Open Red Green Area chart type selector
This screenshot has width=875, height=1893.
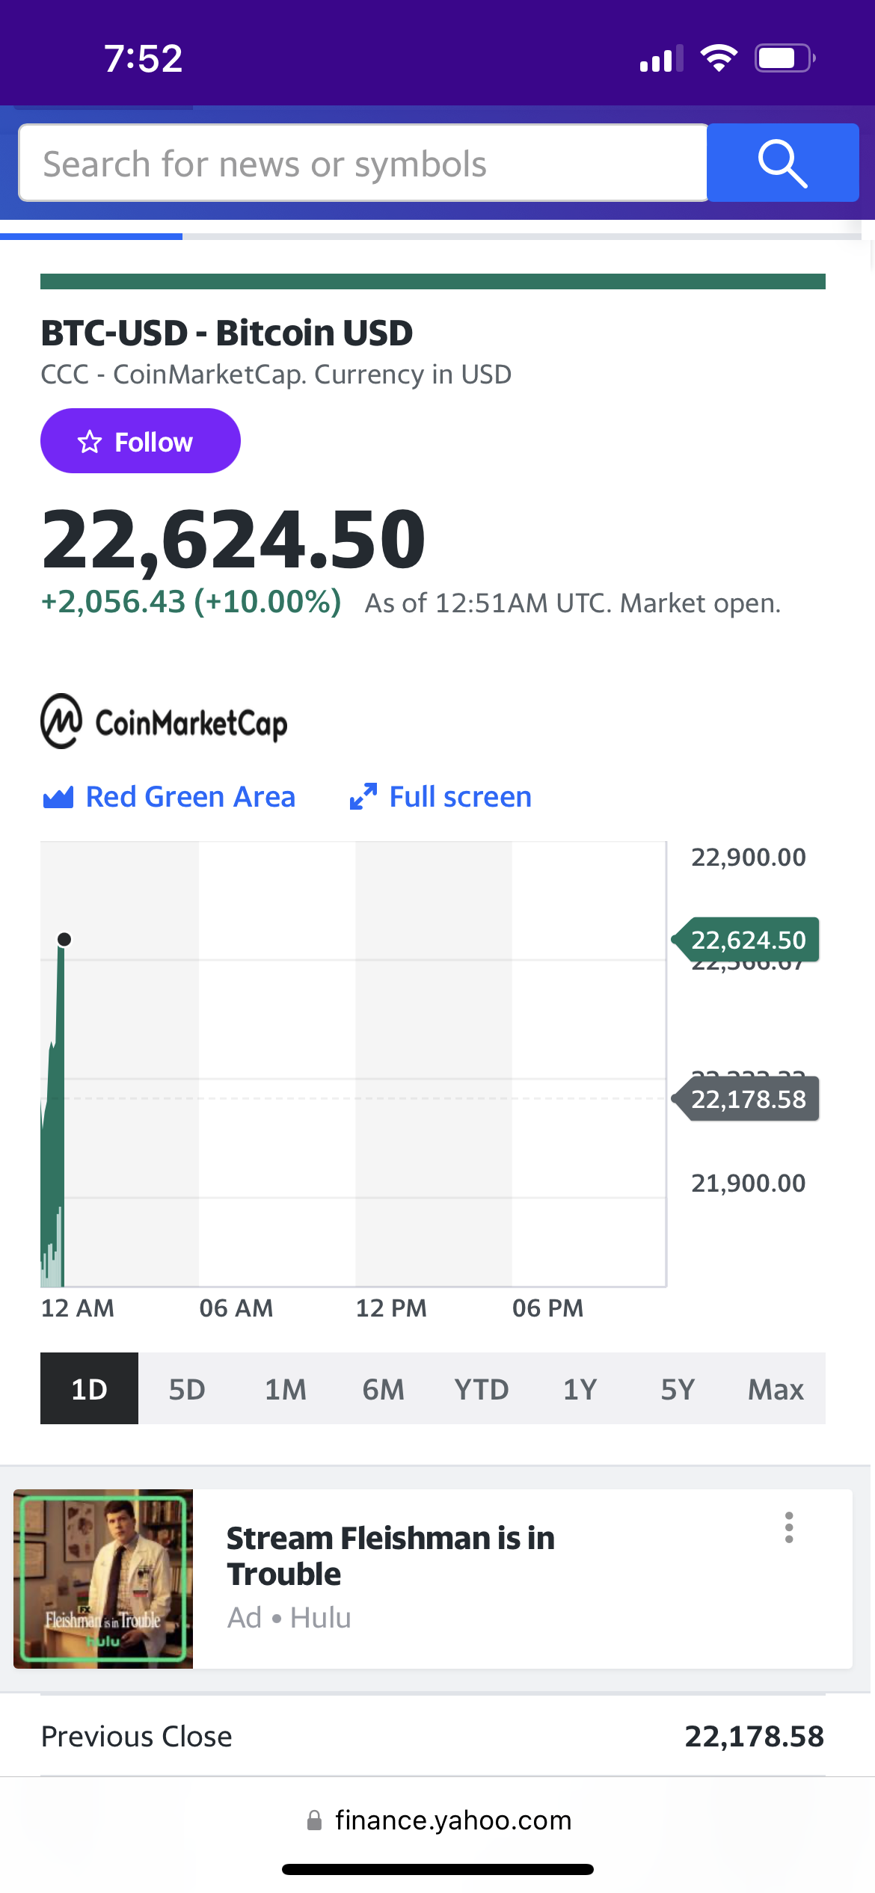(190, 797)
